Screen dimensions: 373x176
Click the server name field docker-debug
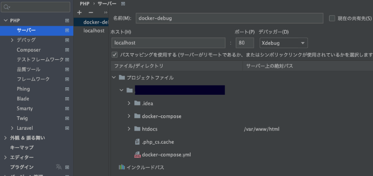click(x=229, y=18)
